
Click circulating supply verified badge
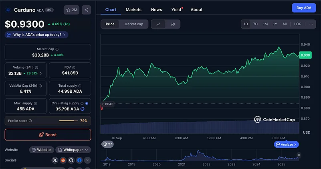coord(87,104)
